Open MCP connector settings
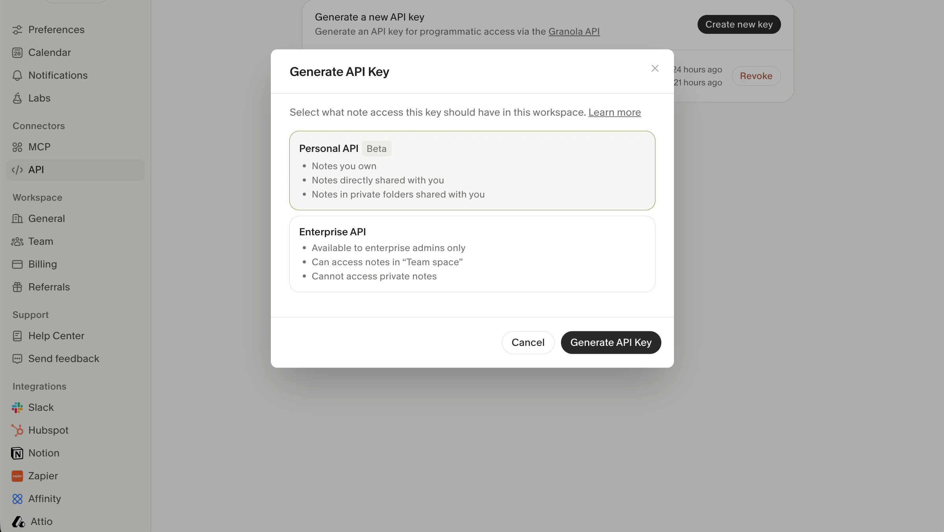The image size is (944, 532). tap(39, 147)
